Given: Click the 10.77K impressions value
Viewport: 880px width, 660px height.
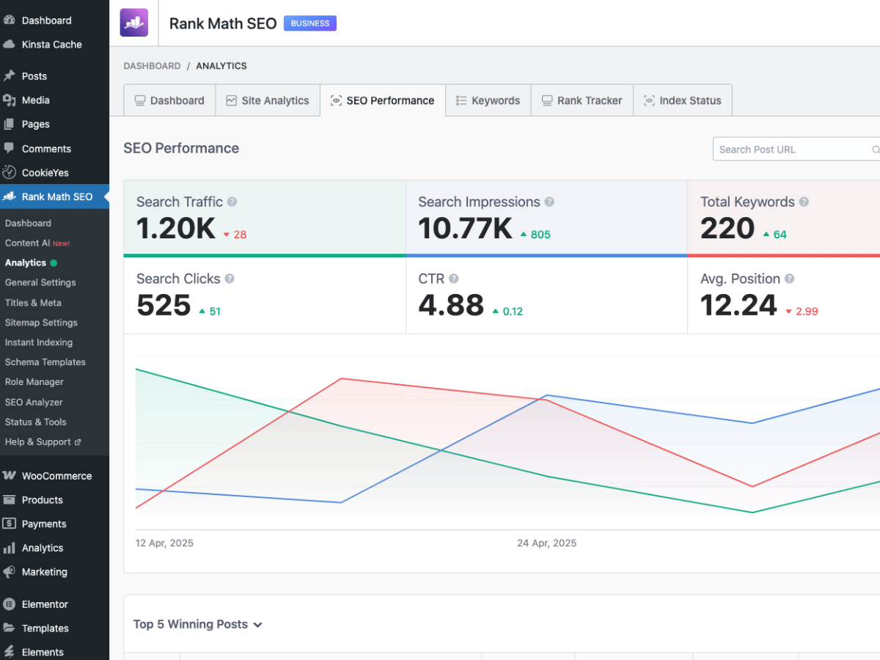Looking at the screenshot, I should tap(465, 229).
